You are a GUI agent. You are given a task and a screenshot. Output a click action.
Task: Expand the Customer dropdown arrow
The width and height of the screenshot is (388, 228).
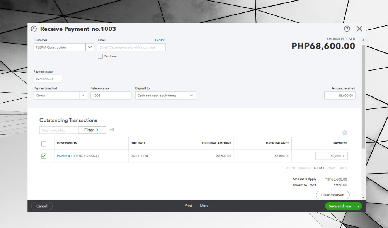pyautogui.click(x=90, y=47)
